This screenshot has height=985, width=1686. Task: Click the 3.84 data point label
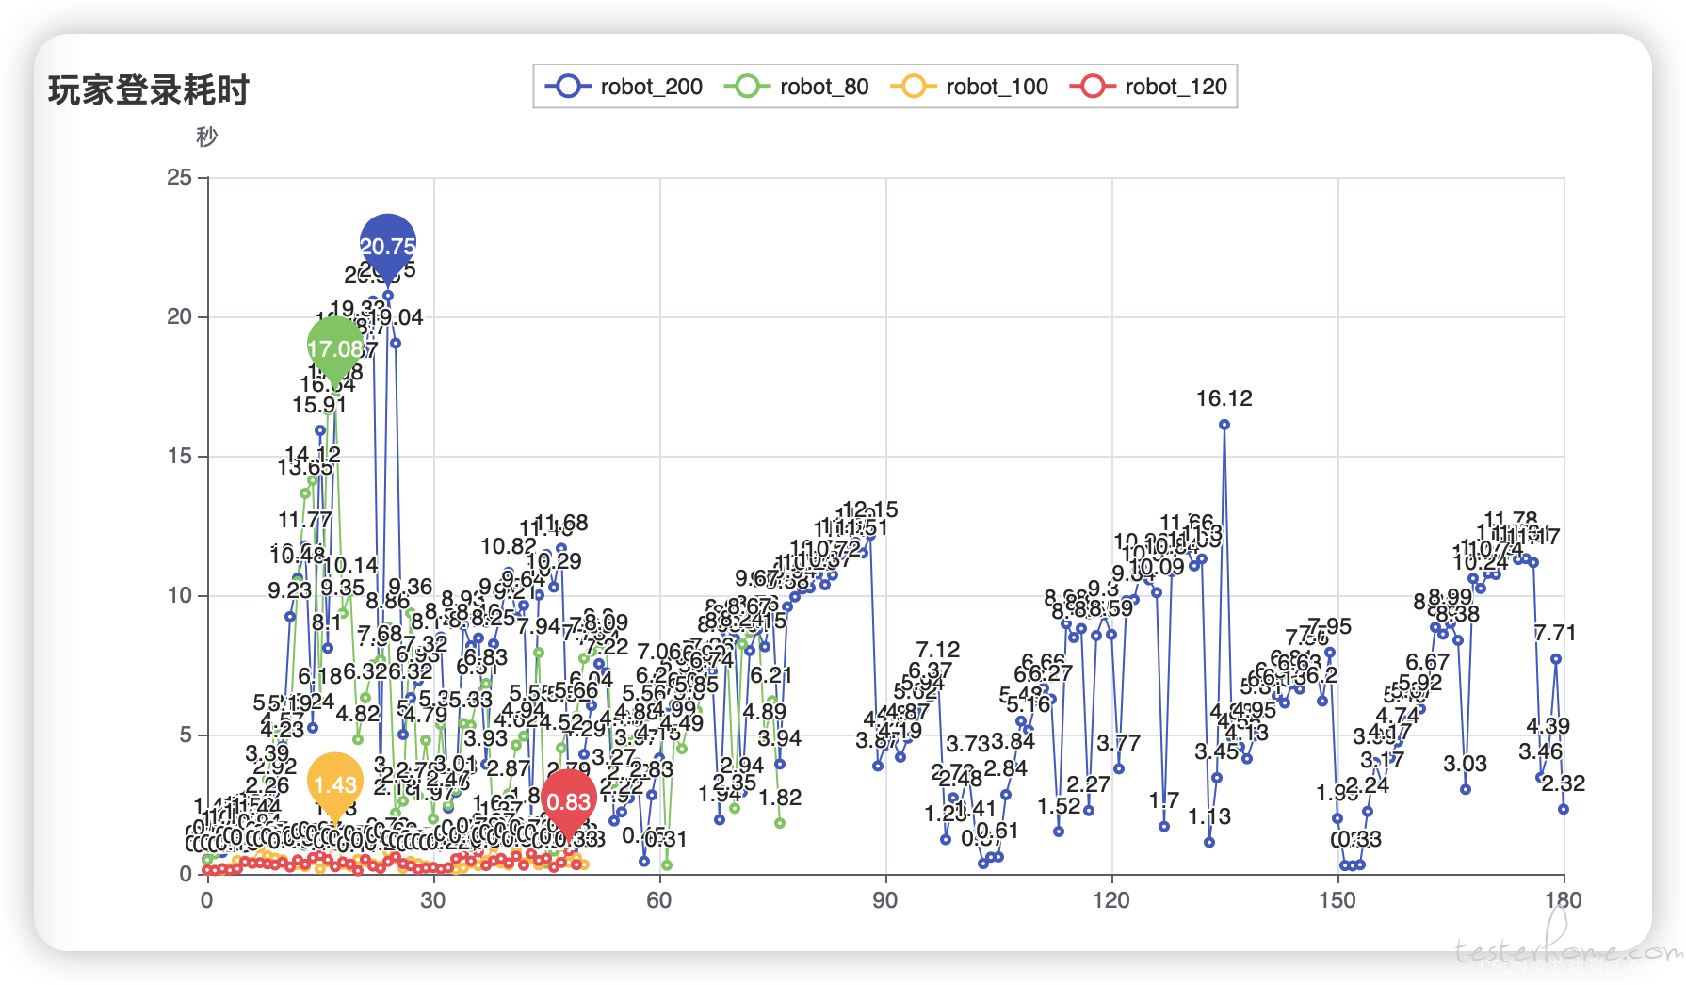(1013, 741)
